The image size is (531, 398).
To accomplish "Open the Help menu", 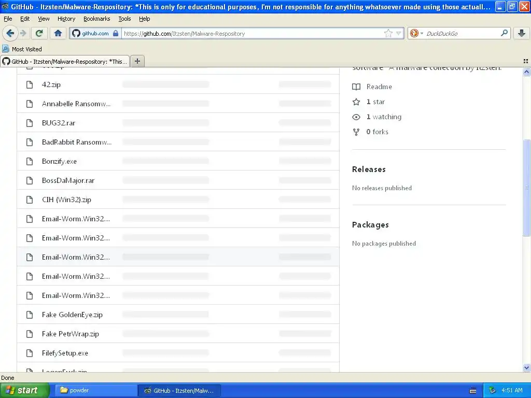I will (x=144, y=19).
